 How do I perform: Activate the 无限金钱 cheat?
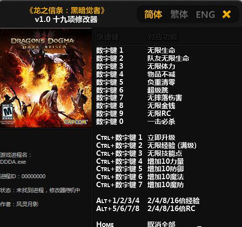coord(161,106)
